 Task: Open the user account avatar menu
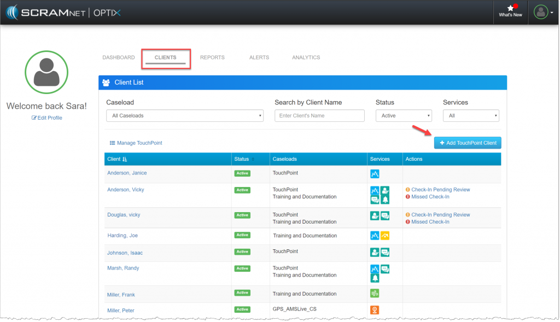540,11
